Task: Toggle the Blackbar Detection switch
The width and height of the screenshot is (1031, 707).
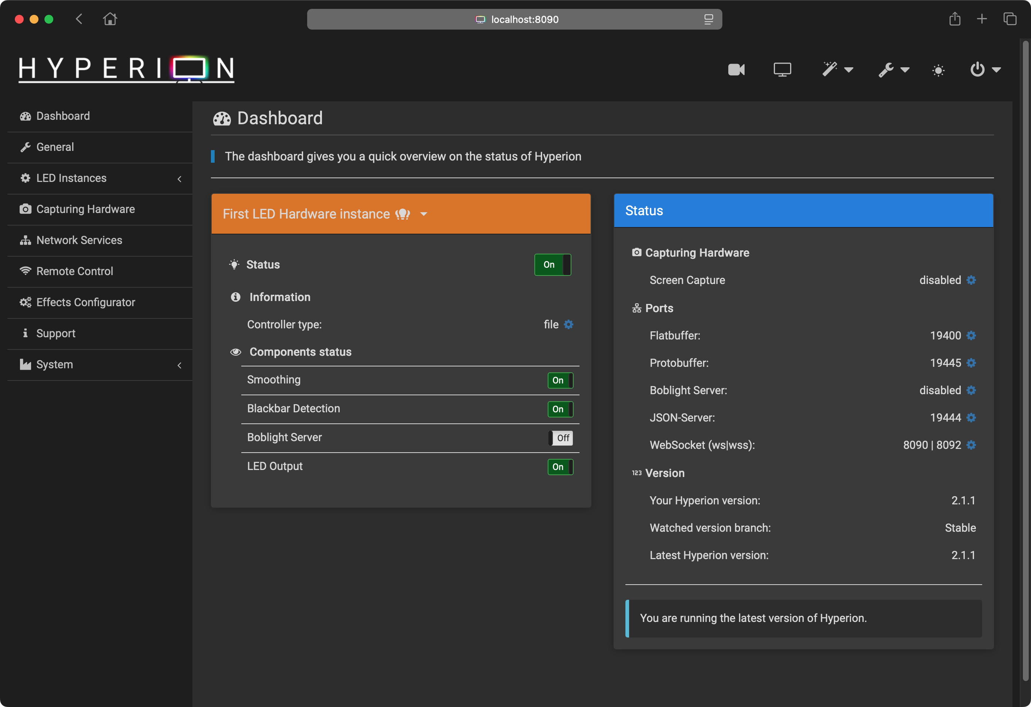Action: (x=560, y=409)
